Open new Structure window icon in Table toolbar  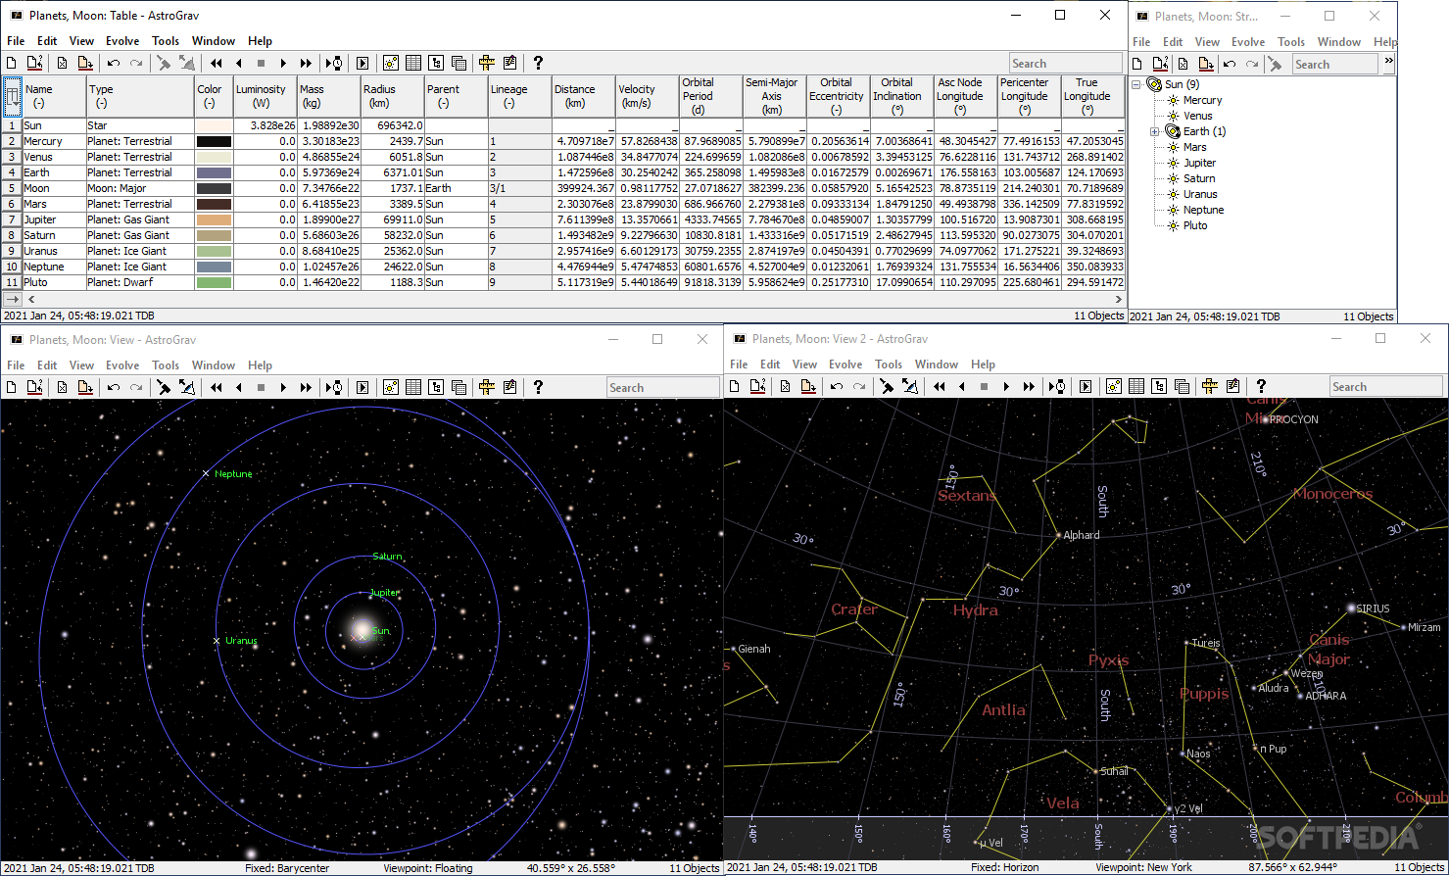click(x=436, y=63)
